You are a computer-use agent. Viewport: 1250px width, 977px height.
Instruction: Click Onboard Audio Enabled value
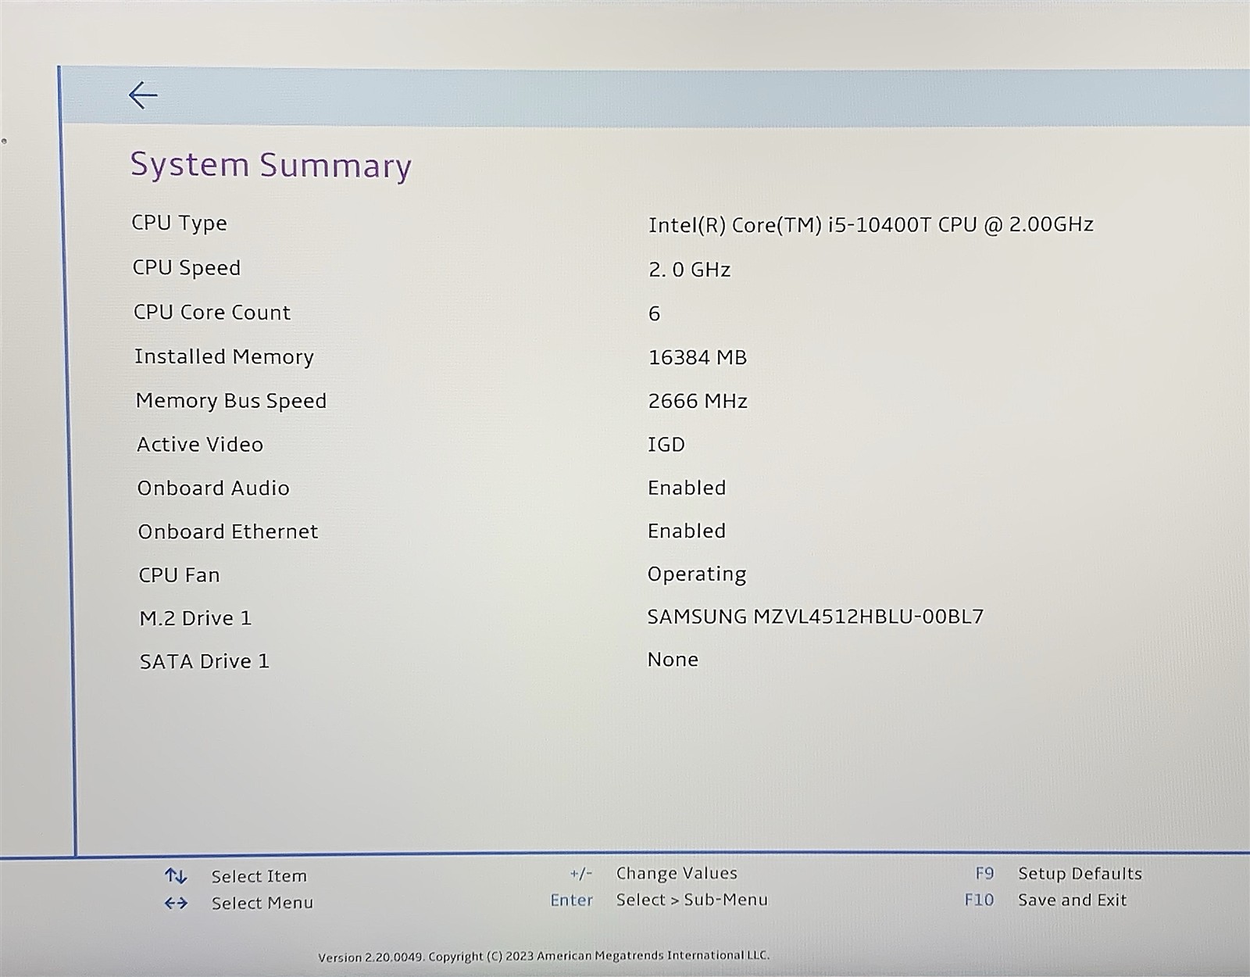[686, 488]
